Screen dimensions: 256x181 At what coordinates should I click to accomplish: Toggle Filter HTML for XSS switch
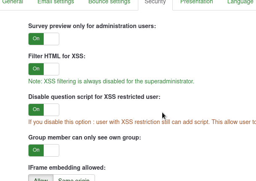click(44, 69)
